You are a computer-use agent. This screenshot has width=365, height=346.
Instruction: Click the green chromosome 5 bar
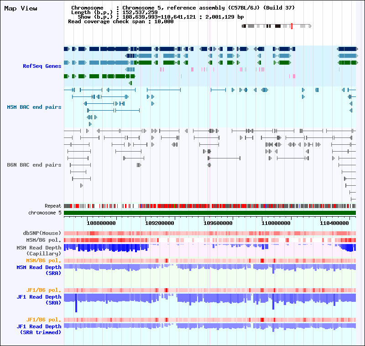(210, 213)
